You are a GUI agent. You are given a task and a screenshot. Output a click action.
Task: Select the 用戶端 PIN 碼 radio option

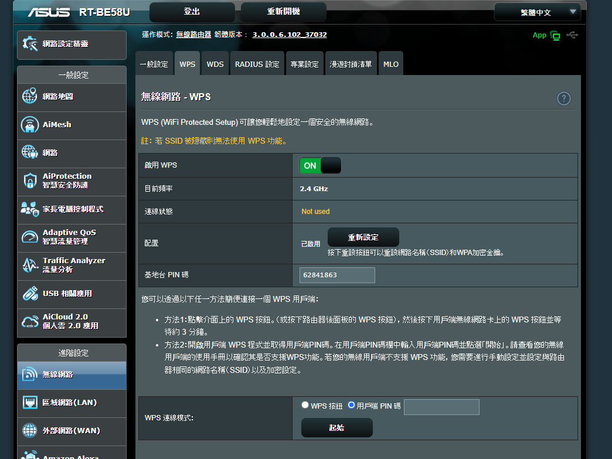tap(351, 405)
